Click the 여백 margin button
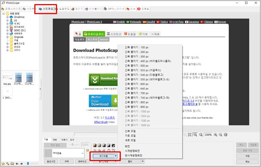The width and height of the screenshot is (261, 167). (x=67, y=161)
